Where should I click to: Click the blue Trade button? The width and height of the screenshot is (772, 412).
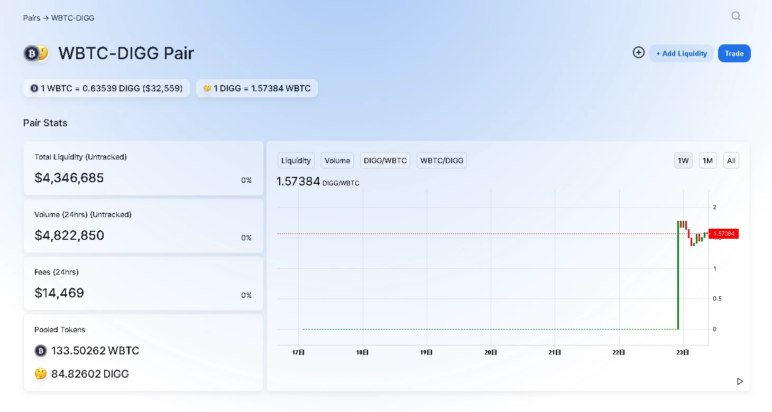(x=734, y=53)
